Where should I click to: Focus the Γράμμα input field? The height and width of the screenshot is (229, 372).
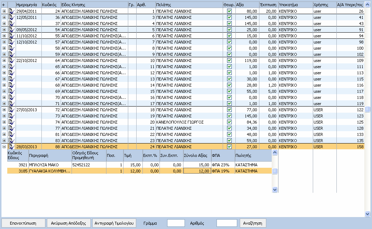click(176, 223)
